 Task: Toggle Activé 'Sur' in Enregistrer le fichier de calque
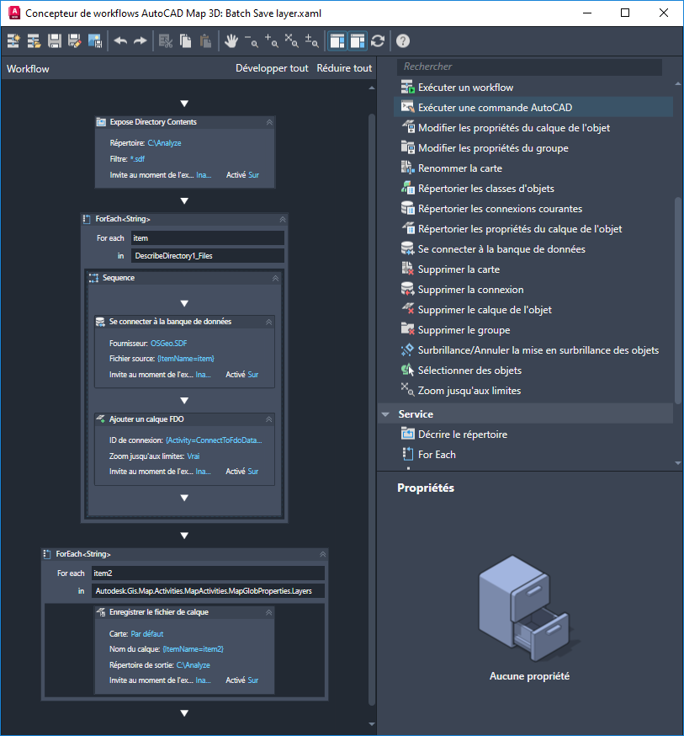pos(253,680)
